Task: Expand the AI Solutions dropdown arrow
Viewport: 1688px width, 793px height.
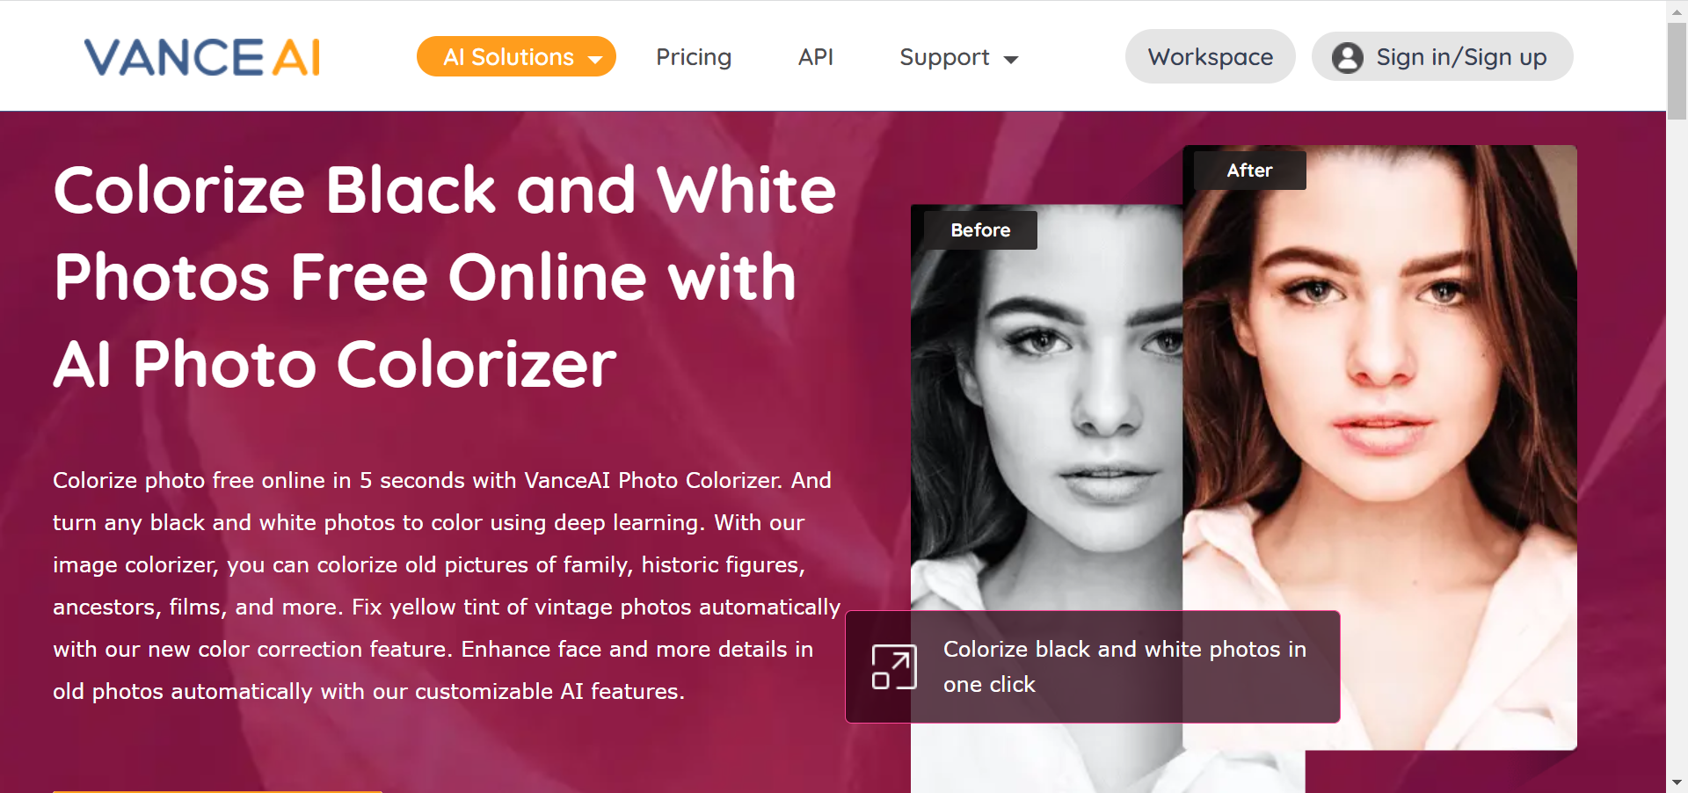Action: coord(595,60)
